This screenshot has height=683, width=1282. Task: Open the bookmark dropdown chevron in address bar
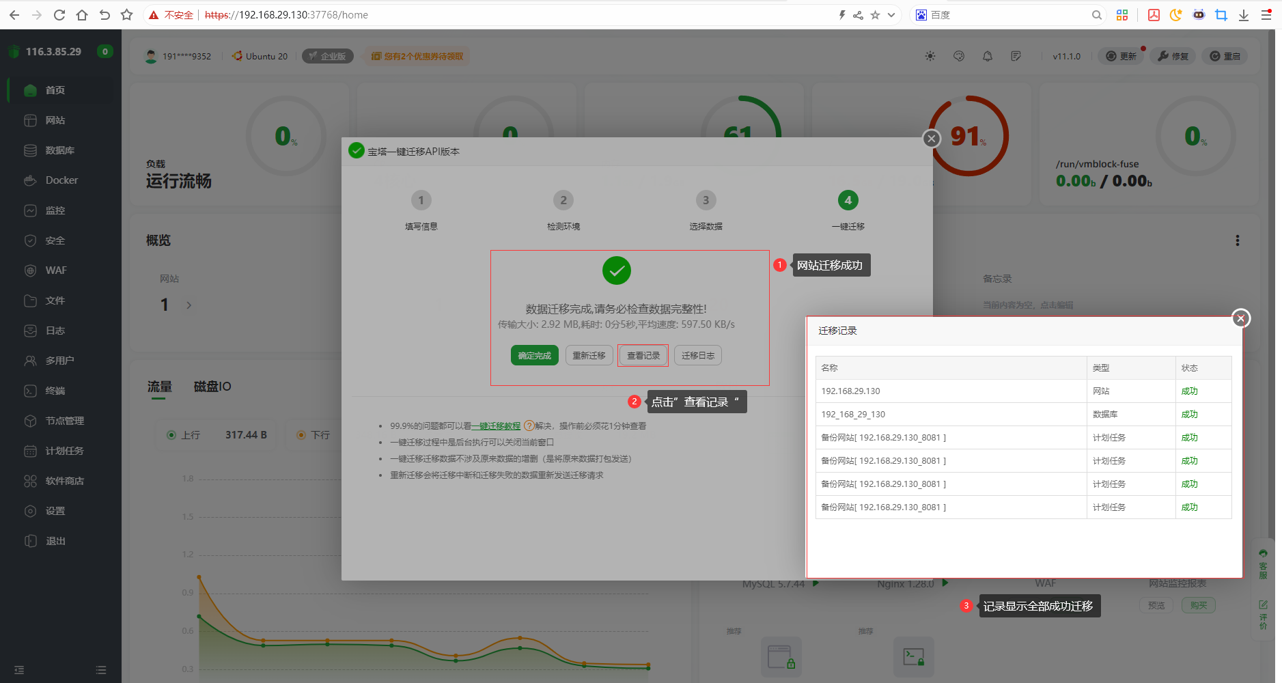tap(890, 14)
